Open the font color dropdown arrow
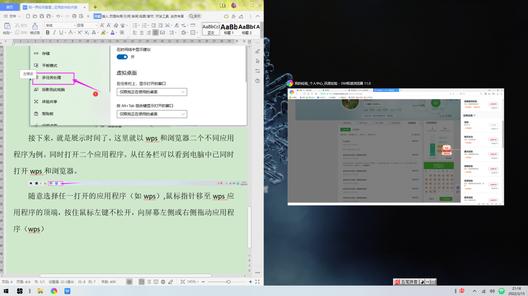This screenshot has width=528, height=296. [117, 32]
